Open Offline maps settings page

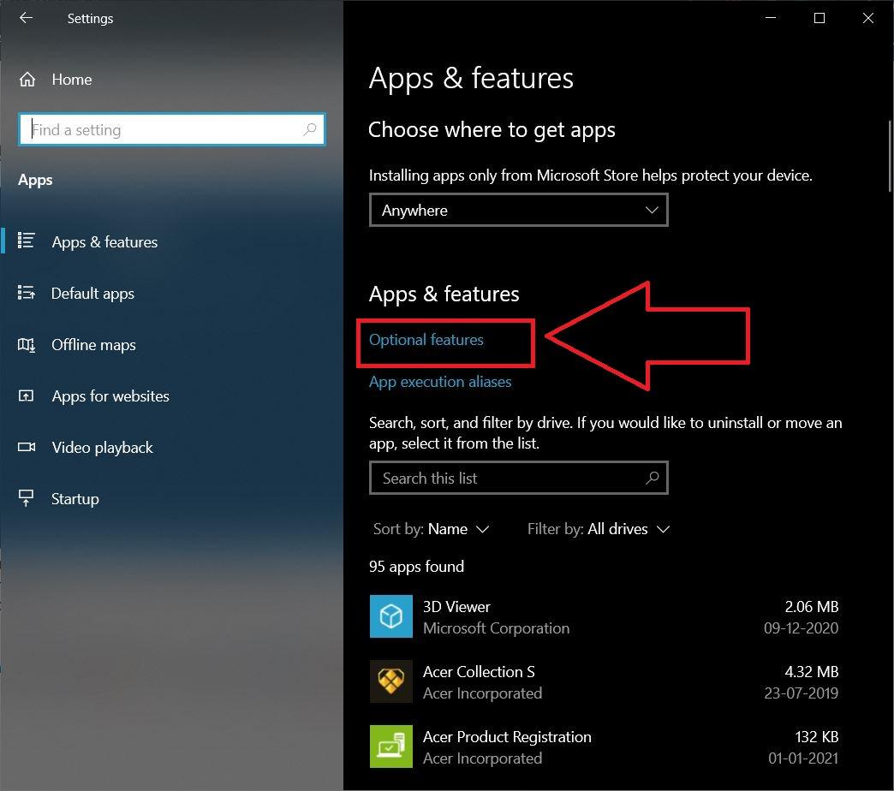tap(93, 345)
